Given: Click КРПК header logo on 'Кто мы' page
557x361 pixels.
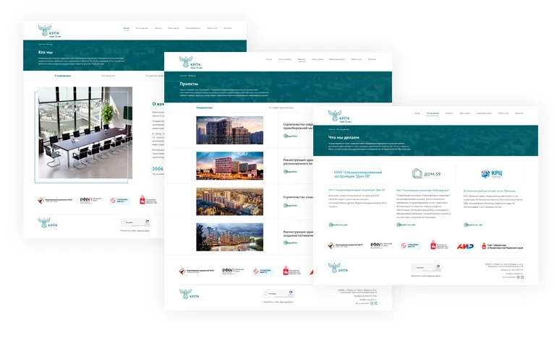Looking at the screenshot, I should click(x=50, y=31).
